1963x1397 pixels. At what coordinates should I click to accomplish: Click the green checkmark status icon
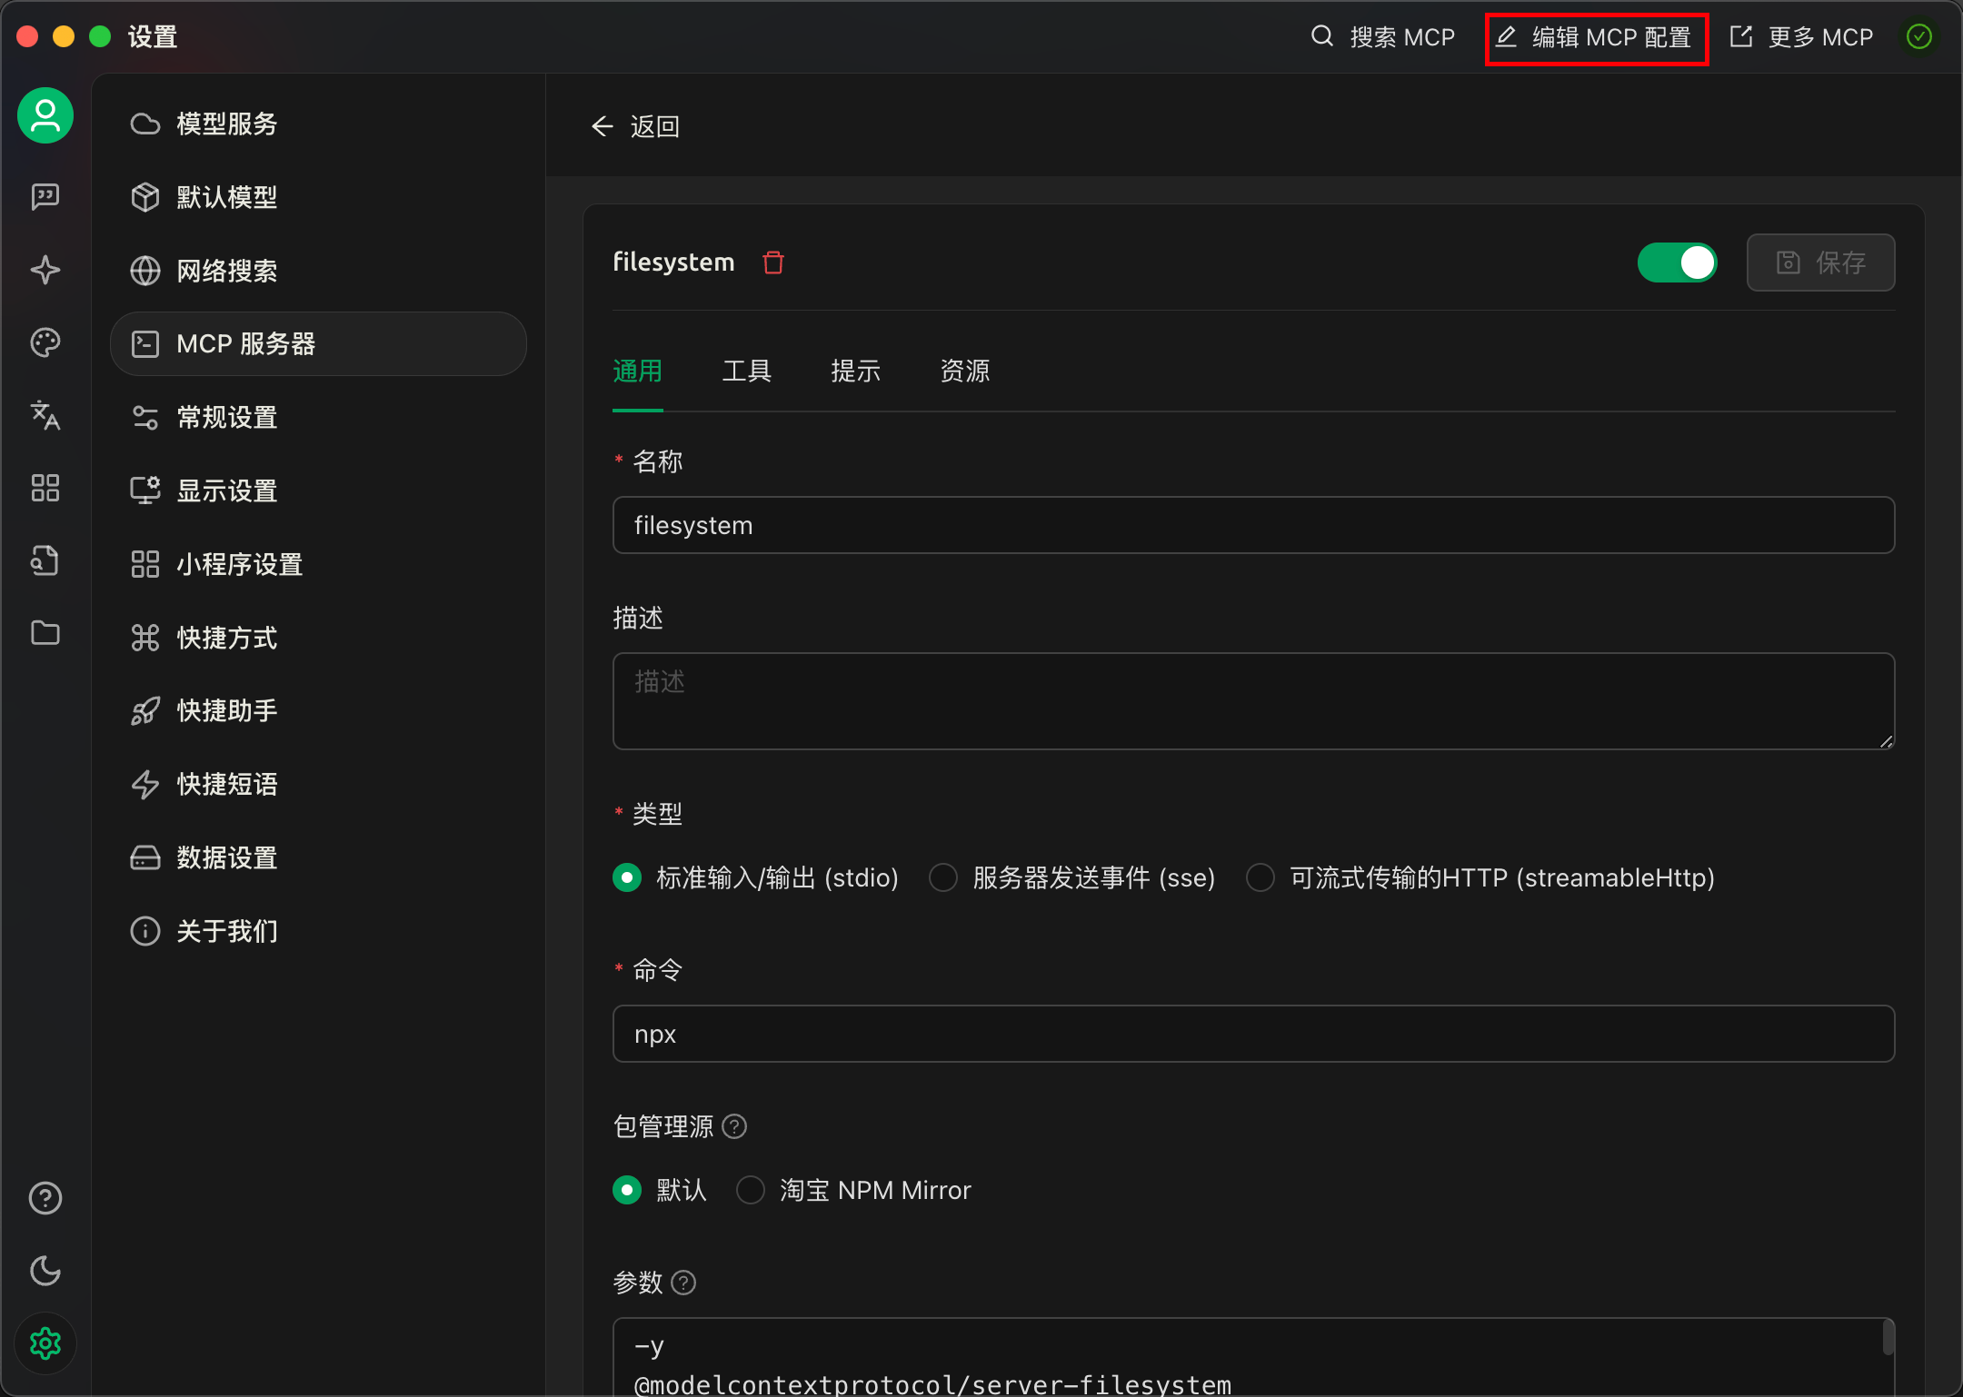click(1919, 36)
